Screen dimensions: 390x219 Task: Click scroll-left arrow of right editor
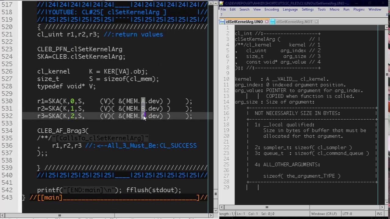[222, 207]
